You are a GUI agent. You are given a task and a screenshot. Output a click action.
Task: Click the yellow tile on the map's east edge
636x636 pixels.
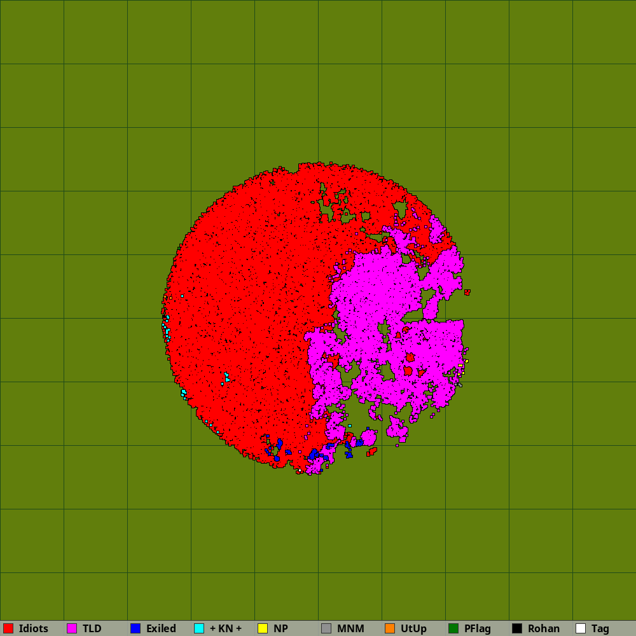pyautogui.click(x=466, y=361)
